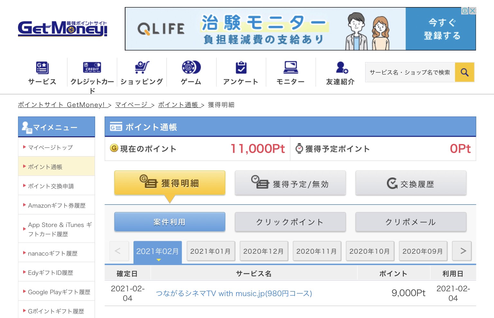Click the 9,000Pt table cell

click(408, 293)
